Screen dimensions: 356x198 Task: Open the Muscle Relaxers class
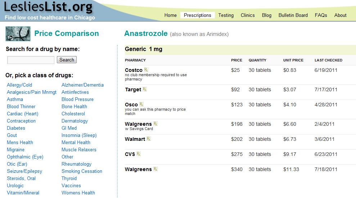pyautogui.click(x=79, y=150)
